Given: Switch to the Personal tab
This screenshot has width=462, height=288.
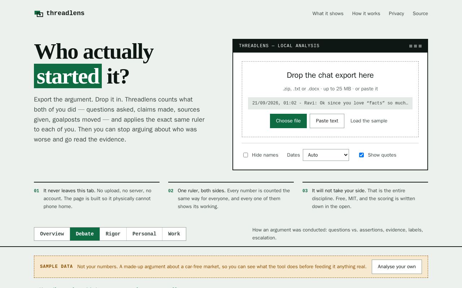Looking at the screenshot, I should click(144, 234).
